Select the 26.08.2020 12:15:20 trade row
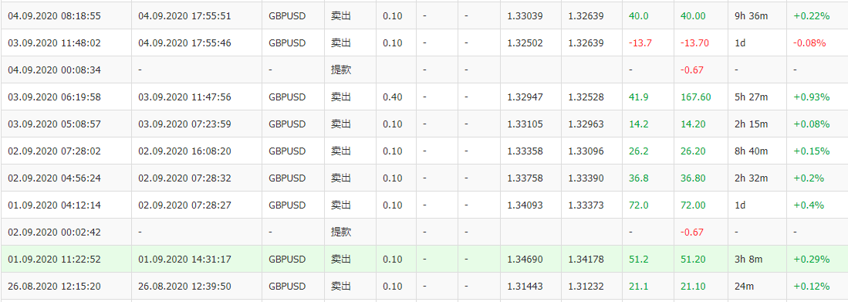848x302 pixels. pyautogui.click(x=424, y=287)
